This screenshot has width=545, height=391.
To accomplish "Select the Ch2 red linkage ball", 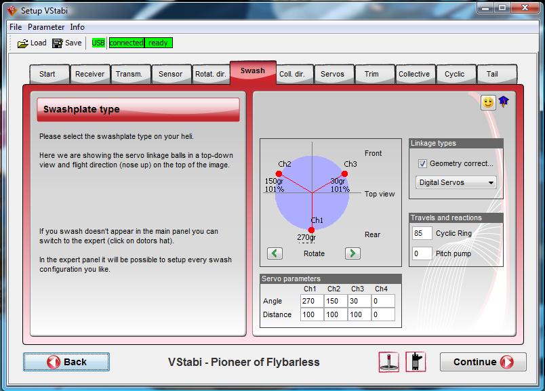I will (279, 173).
